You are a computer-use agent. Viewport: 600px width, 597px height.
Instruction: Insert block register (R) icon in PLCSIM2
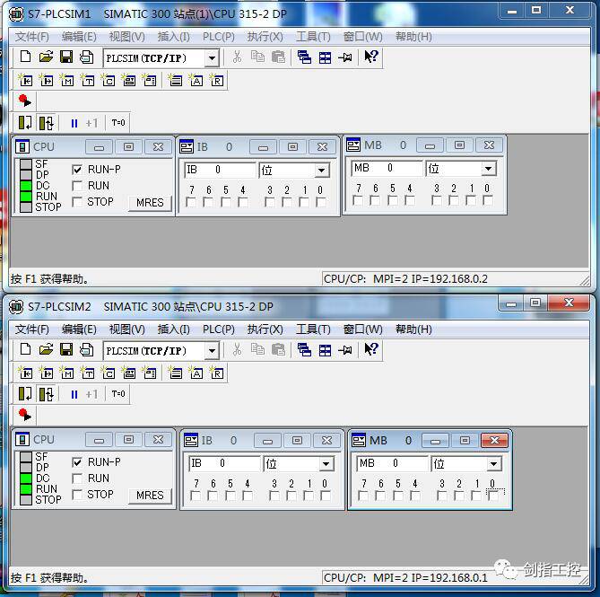pyautogui.click(x=217, y=373)
